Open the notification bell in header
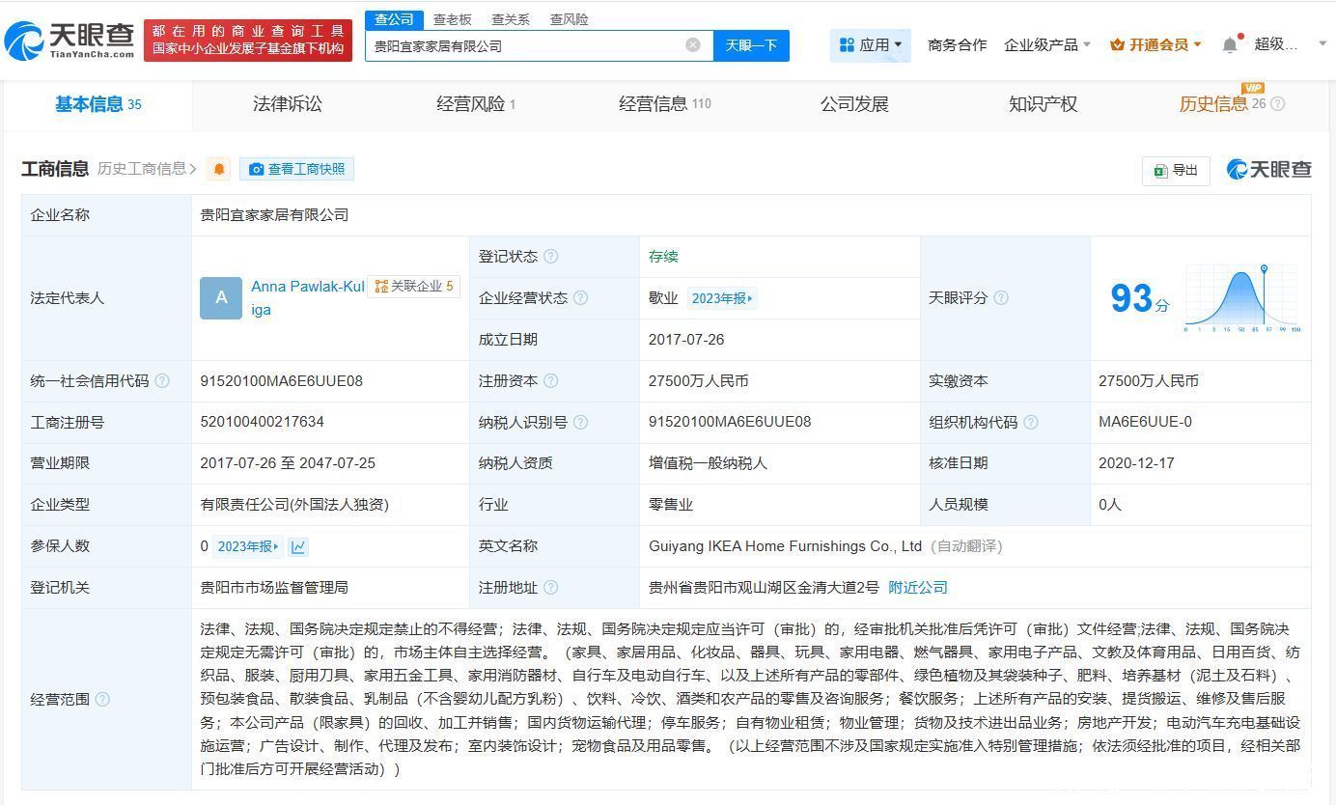The height and width of the screenshot is (805, 1336). (x=1230, y=44)
